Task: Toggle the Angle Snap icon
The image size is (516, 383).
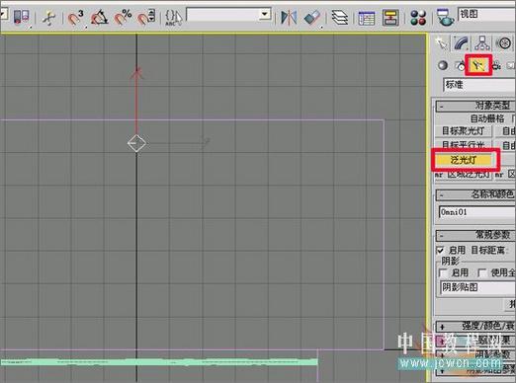Action: coord(99,18)
